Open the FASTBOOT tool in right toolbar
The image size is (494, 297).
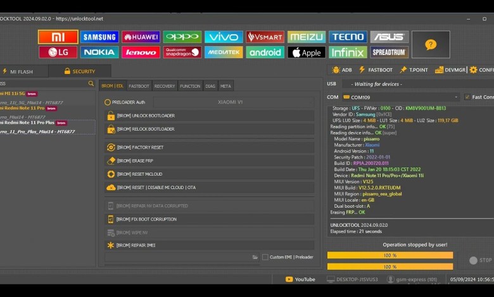click(376, 70)
